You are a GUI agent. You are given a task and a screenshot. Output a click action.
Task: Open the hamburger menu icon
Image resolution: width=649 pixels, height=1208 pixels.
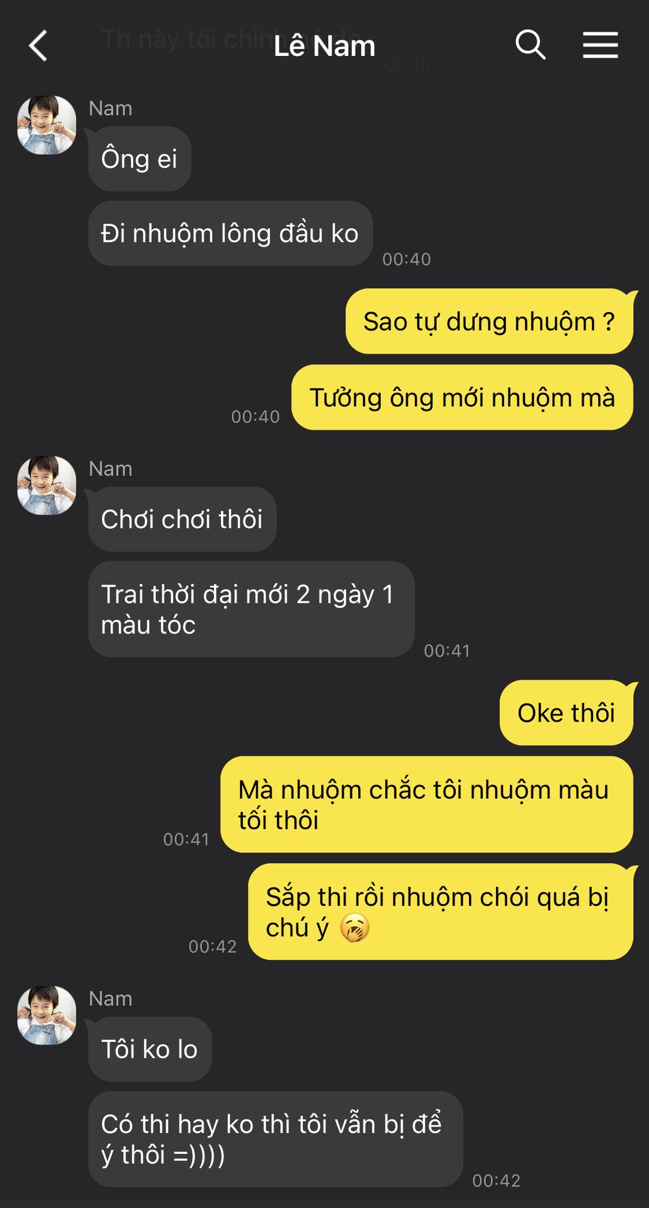600,45
